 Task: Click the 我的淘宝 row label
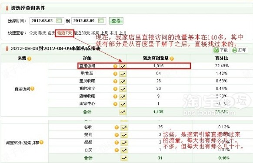point(87,88)
